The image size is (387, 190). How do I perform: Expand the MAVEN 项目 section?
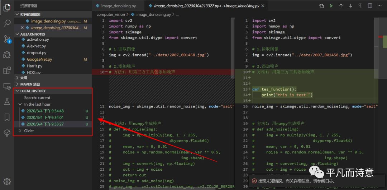(53, 84)
